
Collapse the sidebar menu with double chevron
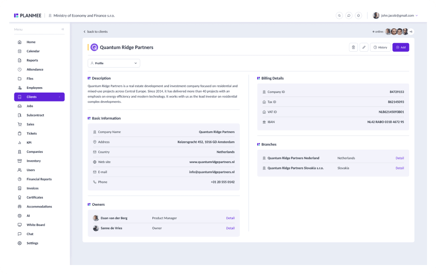point(63,30)
